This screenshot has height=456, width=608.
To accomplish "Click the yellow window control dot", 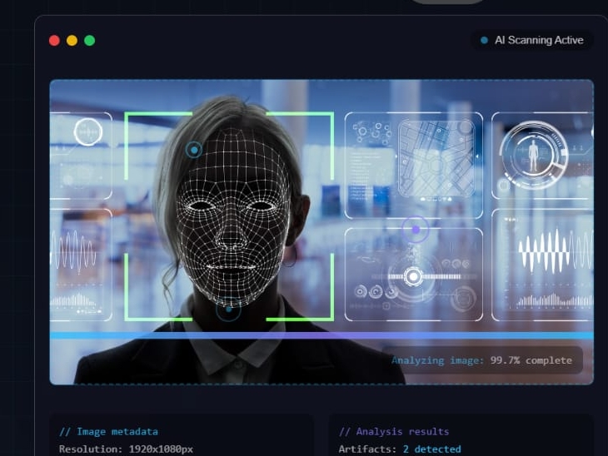I will click(x=72, y=40).
